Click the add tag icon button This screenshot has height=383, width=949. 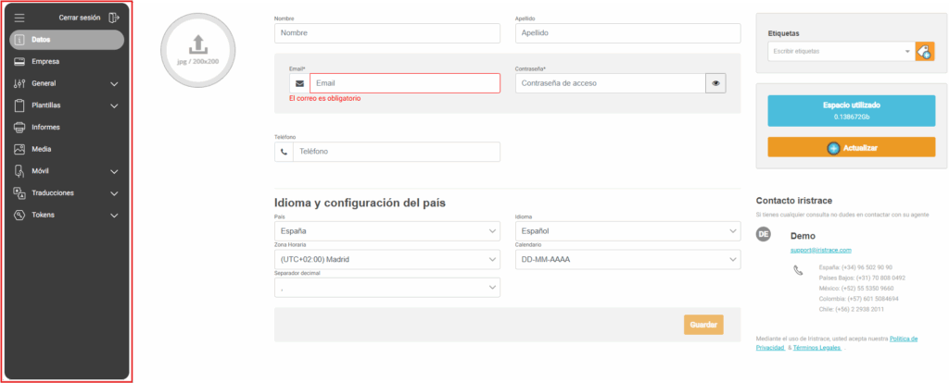[x=924, y=52]
